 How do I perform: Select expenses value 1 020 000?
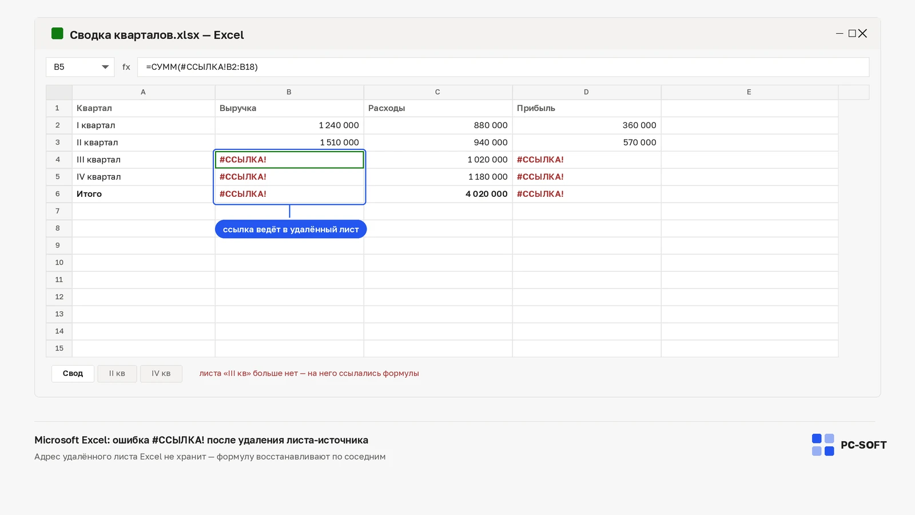pos(438,160)
